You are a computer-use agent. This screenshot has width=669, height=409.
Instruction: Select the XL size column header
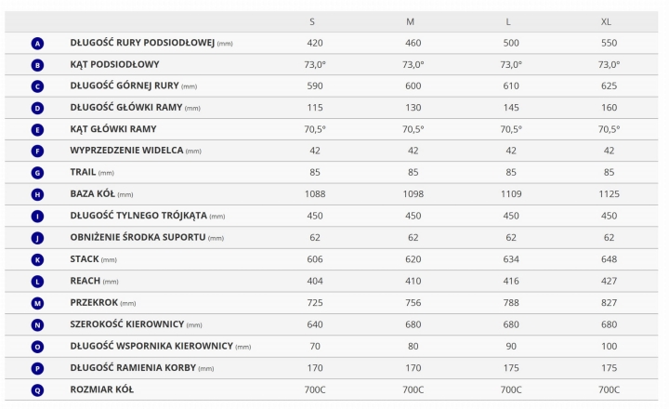609,21
